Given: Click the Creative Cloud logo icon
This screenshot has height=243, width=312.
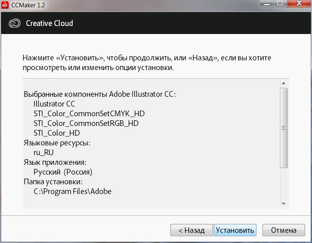Looking at the screenshot, I should pos(15,23).
